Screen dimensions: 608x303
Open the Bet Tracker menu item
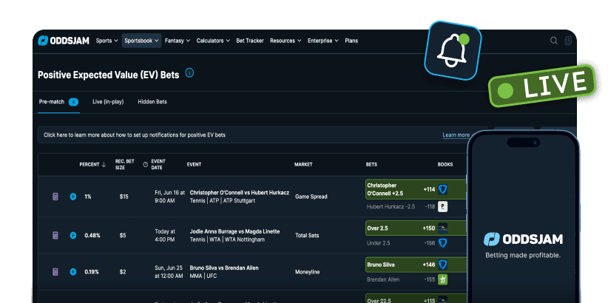click(250, 41)
